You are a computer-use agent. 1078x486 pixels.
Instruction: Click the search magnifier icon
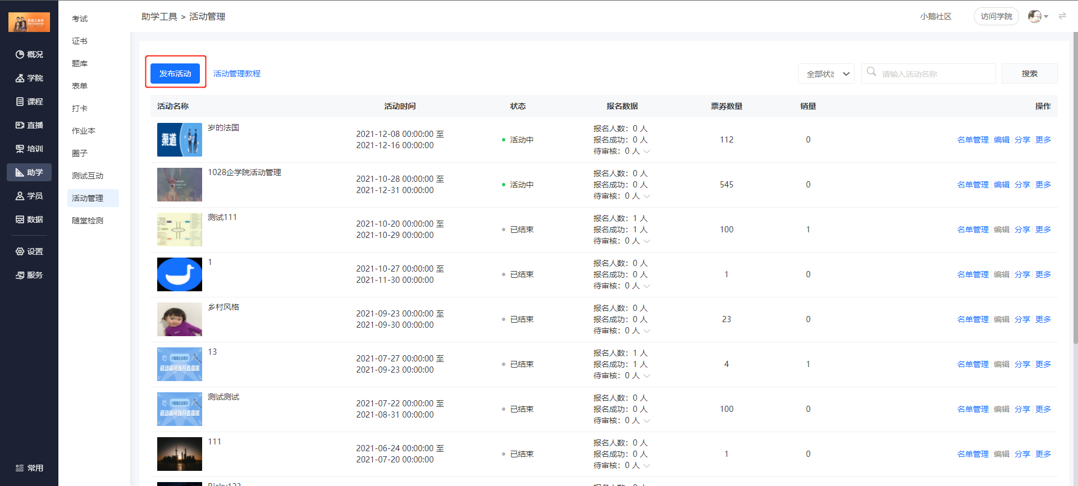click(x=871, y=72)
